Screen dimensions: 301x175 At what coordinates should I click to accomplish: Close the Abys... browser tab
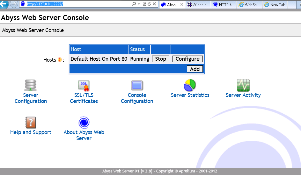click(x=182, y=4)
